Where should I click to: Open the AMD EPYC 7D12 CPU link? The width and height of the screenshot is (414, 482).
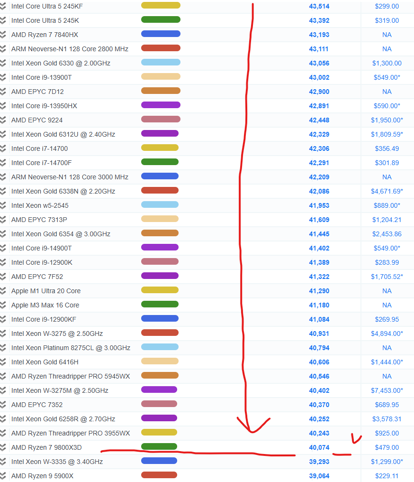(x=37, y=92)
